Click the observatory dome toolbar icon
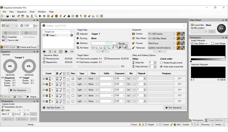This screenshot has height=132, width=228. (69, 16)
